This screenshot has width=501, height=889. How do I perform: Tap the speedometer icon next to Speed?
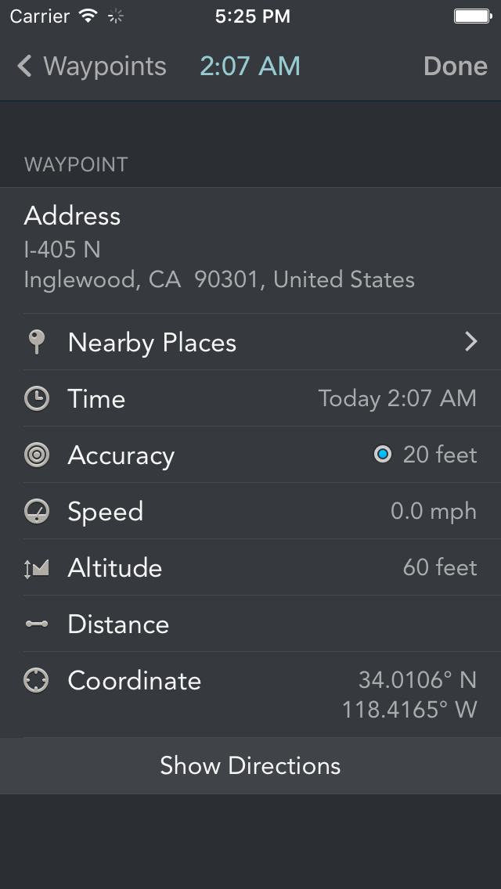tap(36, 512)
